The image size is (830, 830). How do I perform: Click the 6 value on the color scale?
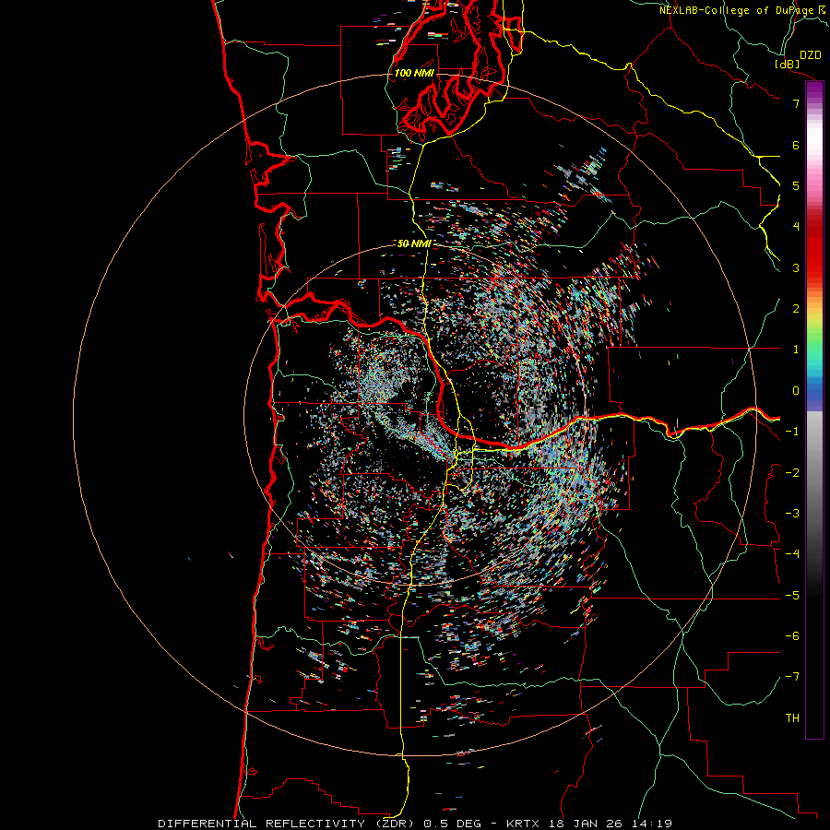(x=796, y=145)
